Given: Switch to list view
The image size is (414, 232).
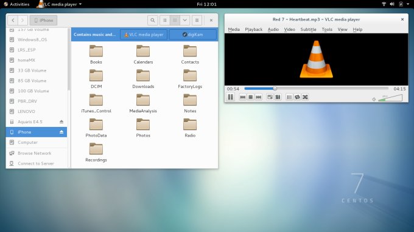Looking at the screenshot, I should click(165, 20).
